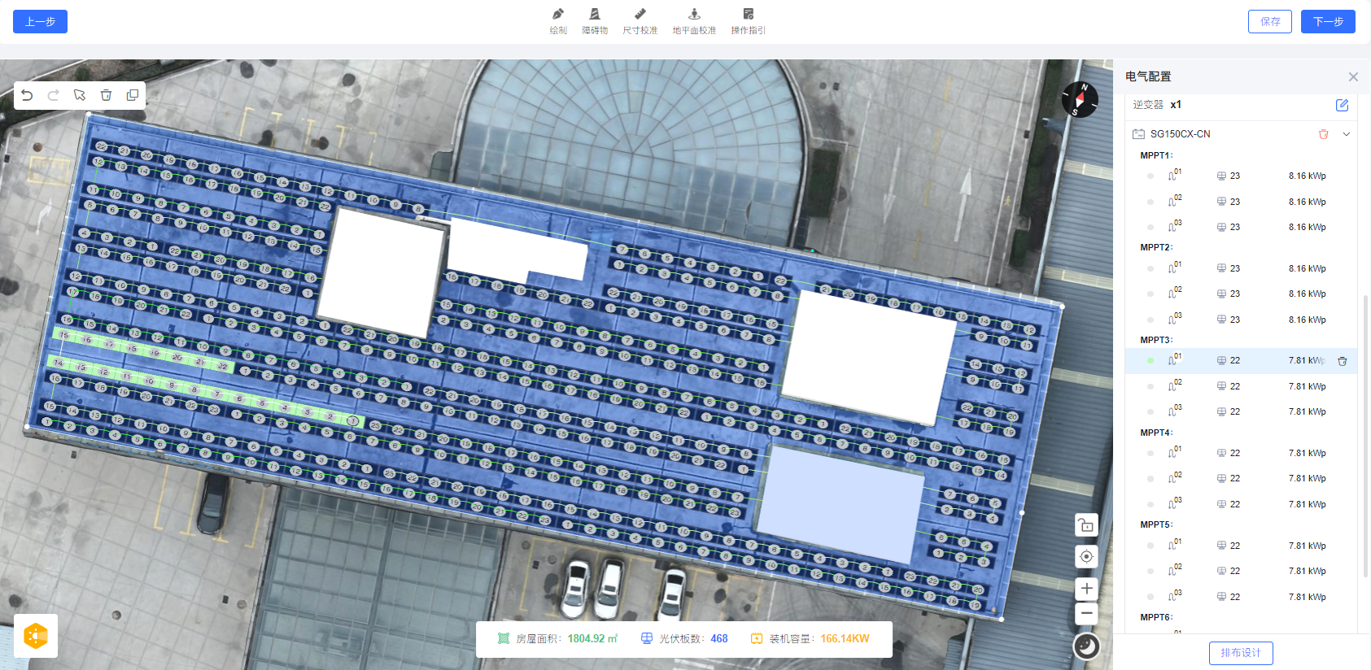
Task: Click 逆变器 x1 label
Action: [1156, 105]
